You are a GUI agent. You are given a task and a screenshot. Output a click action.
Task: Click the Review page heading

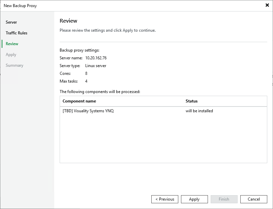pos(68,21)
